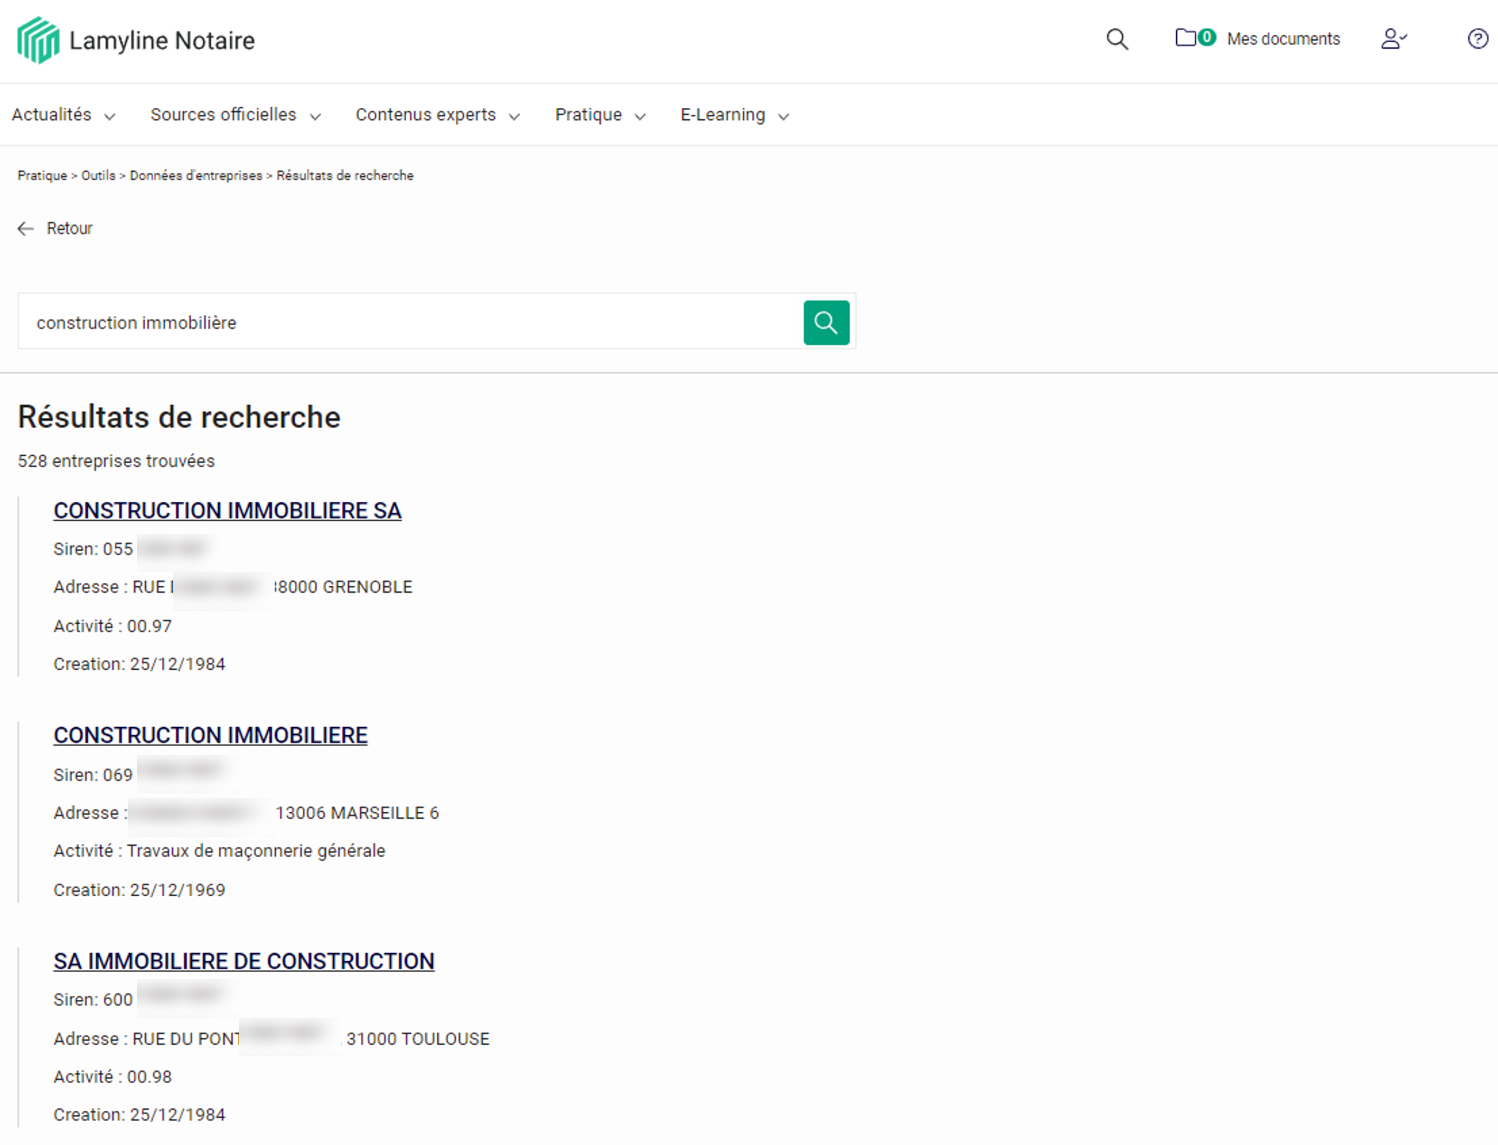Click the Lamyline Notaire logo icon
Viewport: 1498px width, 1145px height.
38,40
